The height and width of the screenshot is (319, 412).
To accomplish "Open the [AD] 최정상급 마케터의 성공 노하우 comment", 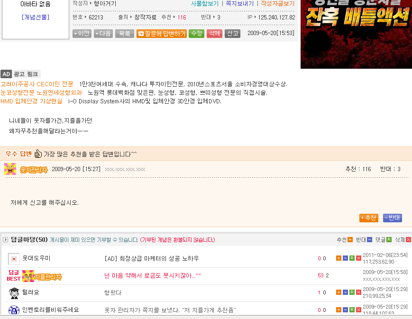I will coord(152,258).
